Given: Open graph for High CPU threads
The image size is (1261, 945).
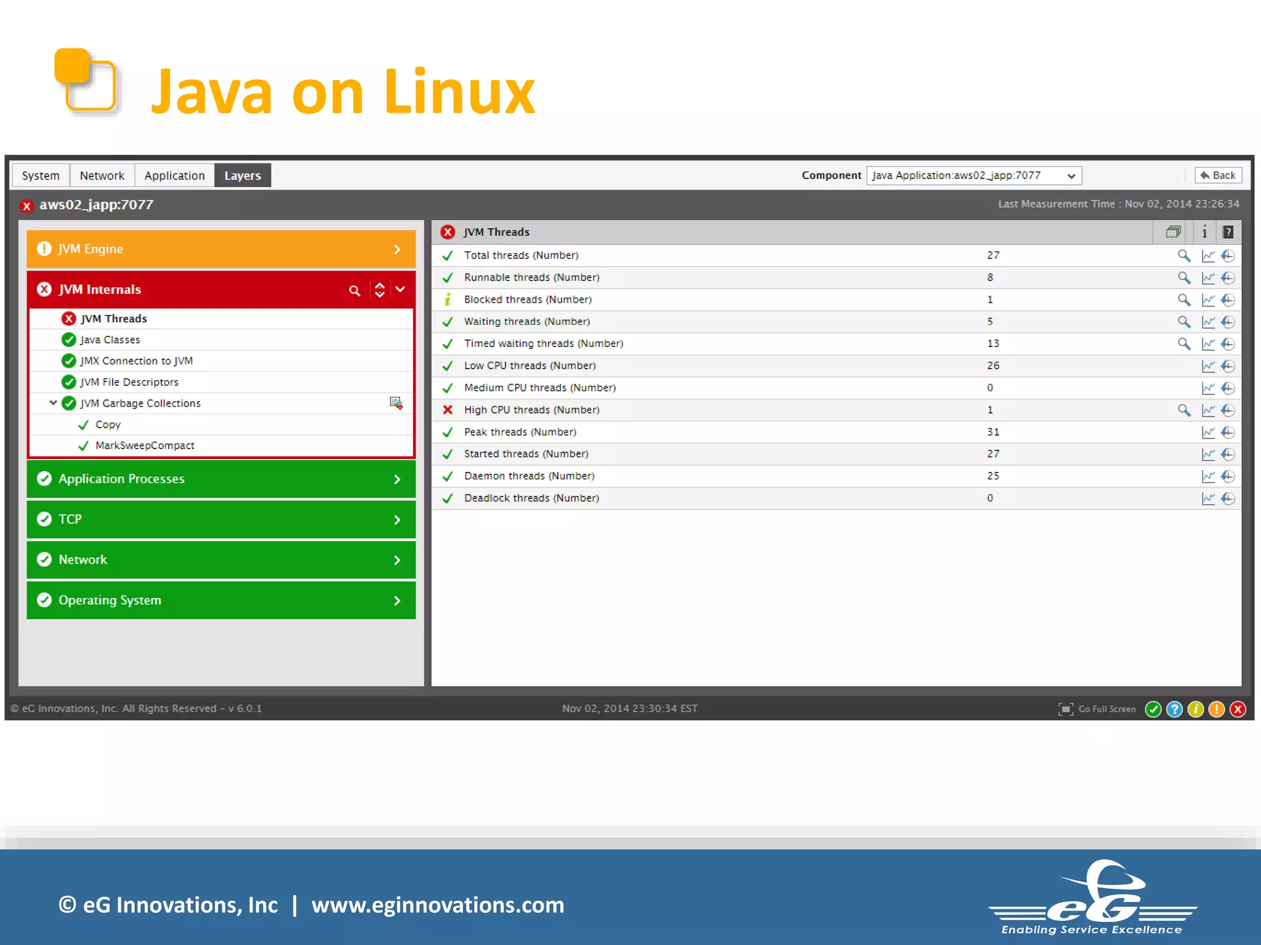Looking at the screenshot, I should click(1208, 410).
